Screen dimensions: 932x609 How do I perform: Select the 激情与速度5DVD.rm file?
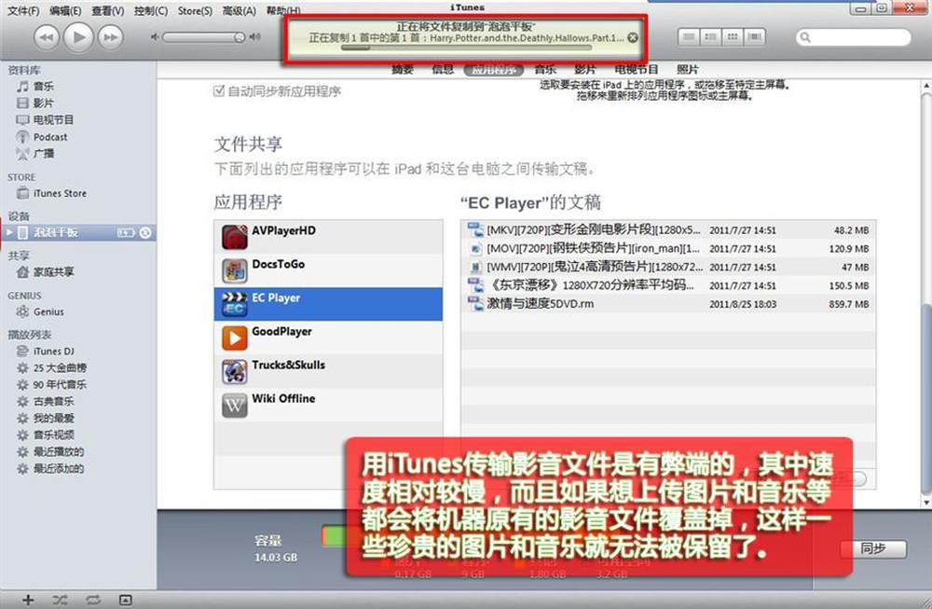coord(668,304)
